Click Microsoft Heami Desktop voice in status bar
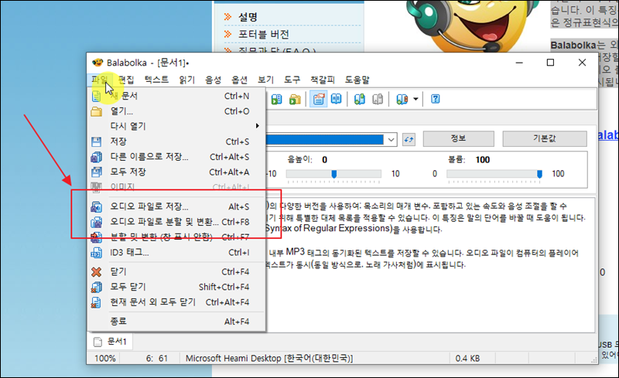The height and width of the screenshot is (378, 619). tap(269, 358)
